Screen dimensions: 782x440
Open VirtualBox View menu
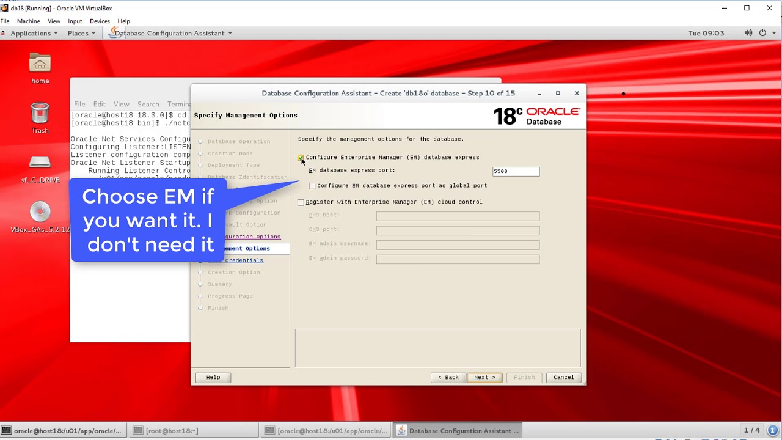[x=54, y=21]
